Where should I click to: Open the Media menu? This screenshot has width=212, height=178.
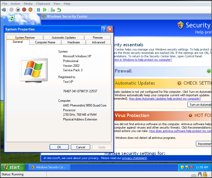(28, 4)
